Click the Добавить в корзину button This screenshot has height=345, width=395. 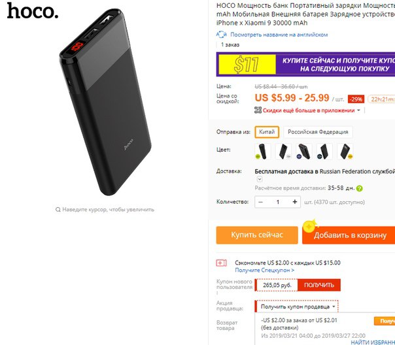(350, 235)
